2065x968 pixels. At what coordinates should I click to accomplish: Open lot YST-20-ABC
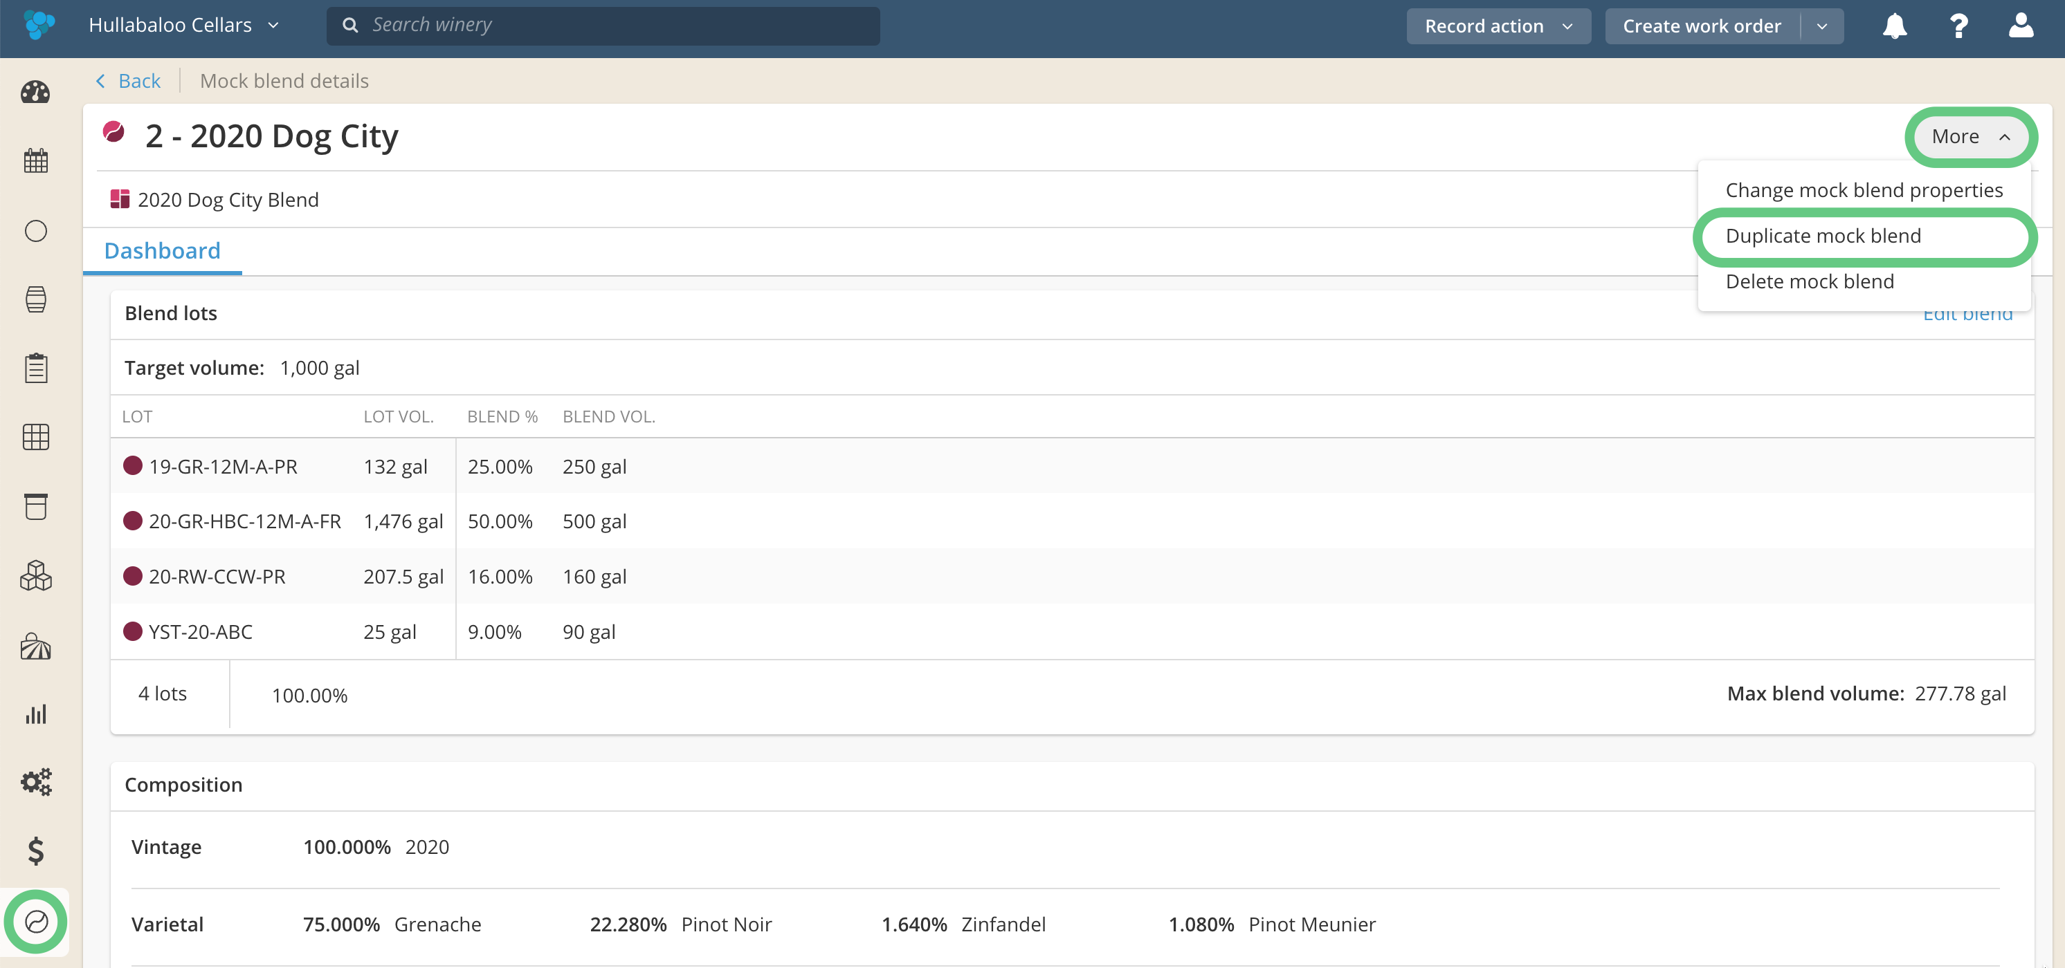(201, 632)
